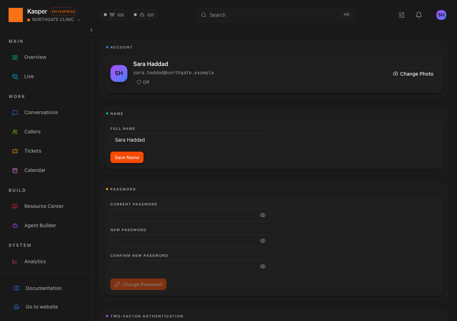This screenshot has height=321, width=457.
Task: Click the Overview grid icon in the sidebar
Action: click(15, 57)
